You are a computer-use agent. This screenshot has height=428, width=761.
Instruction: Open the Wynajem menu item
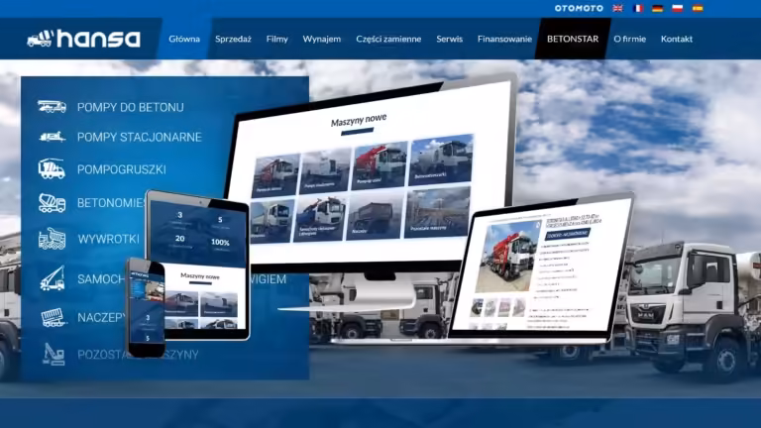click(321, 39)
